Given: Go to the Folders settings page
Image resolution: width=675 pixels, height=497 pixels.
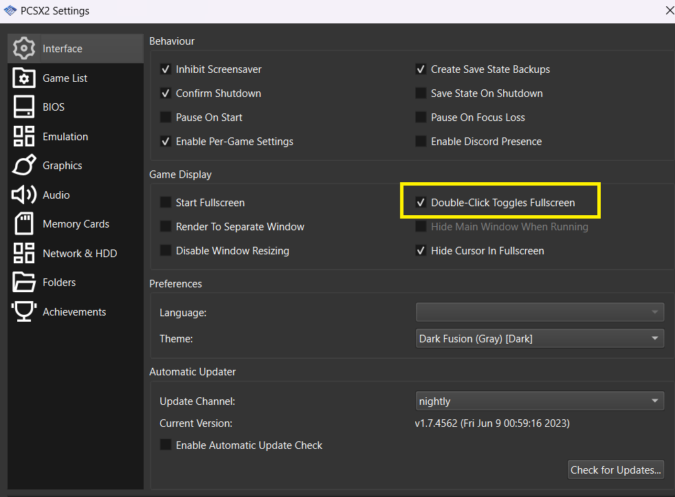Looking at the screenshot, I should 59,283.
